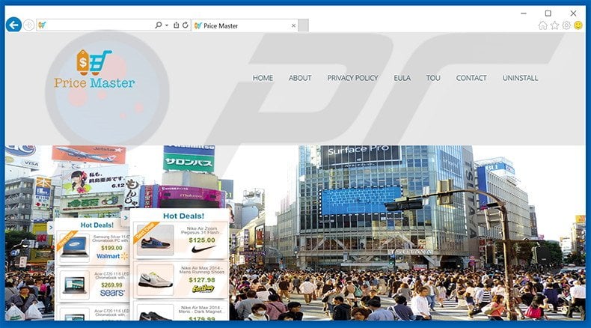Image resolution: width=591 pixels, height=328 pixels.
Task: Refresh the page with the reload icon
Action: click(x=185, y=25)
